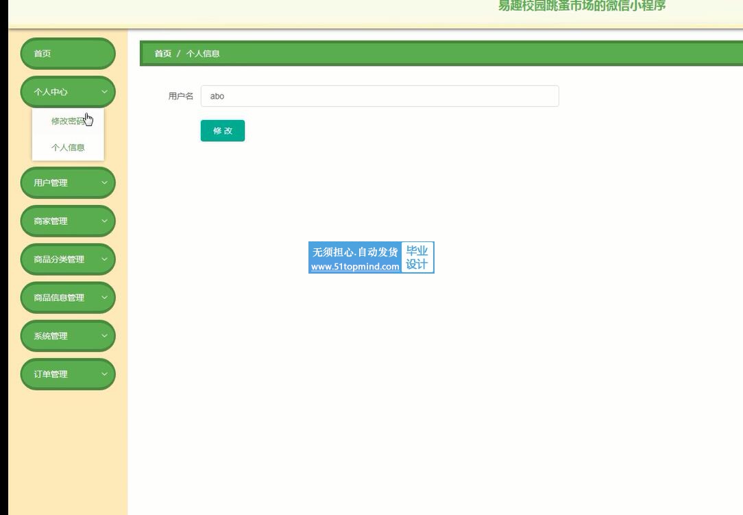The height and width of the screenshot is (515, 743).
Task: Select the 用户管理 menu label
Action: tap(50, 183)
